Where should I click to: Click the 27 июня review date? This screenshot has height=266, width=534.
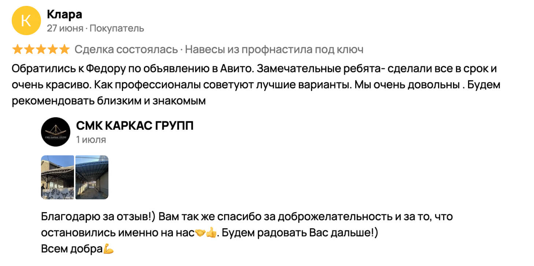click(65, 28)
